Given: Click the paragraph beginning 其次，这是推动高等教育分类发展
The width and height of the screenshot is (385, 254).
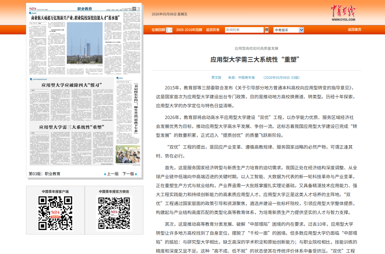Looking at the screenshot, I should pyautogui.click(x=257, y=238).
